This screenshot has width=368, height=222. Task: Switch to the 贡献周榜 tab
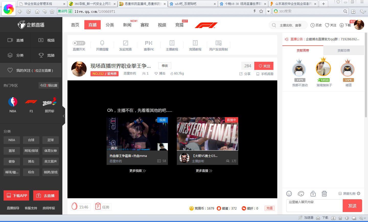click(x=303, y=51)
